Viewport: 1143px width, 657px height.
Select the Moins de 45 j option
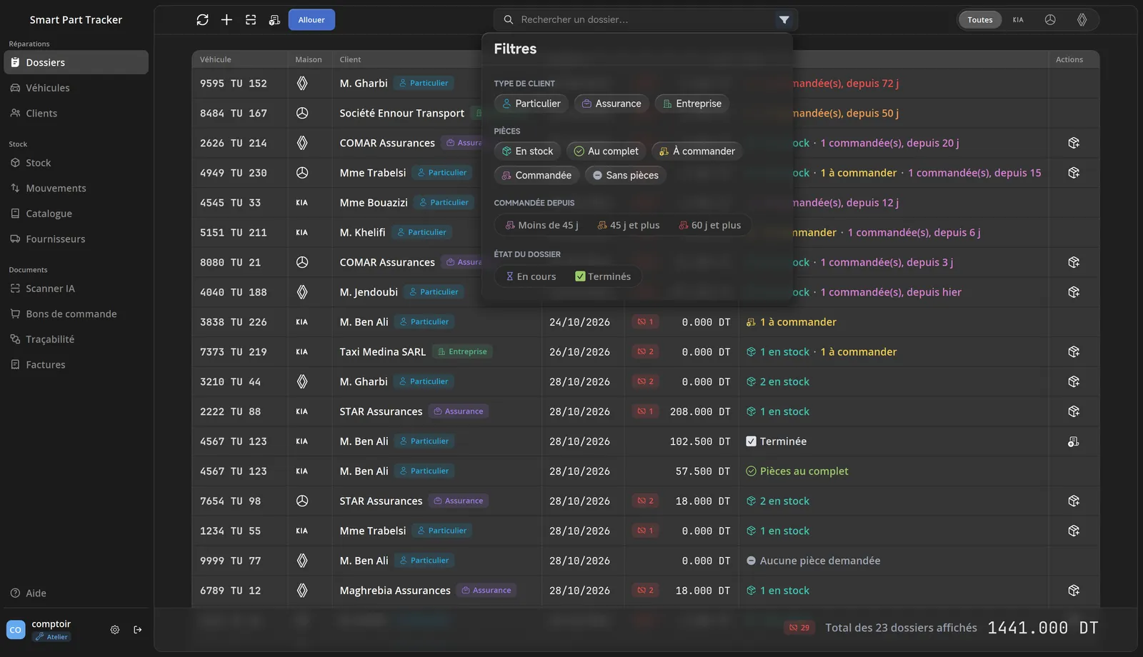(x=541, y=226)
